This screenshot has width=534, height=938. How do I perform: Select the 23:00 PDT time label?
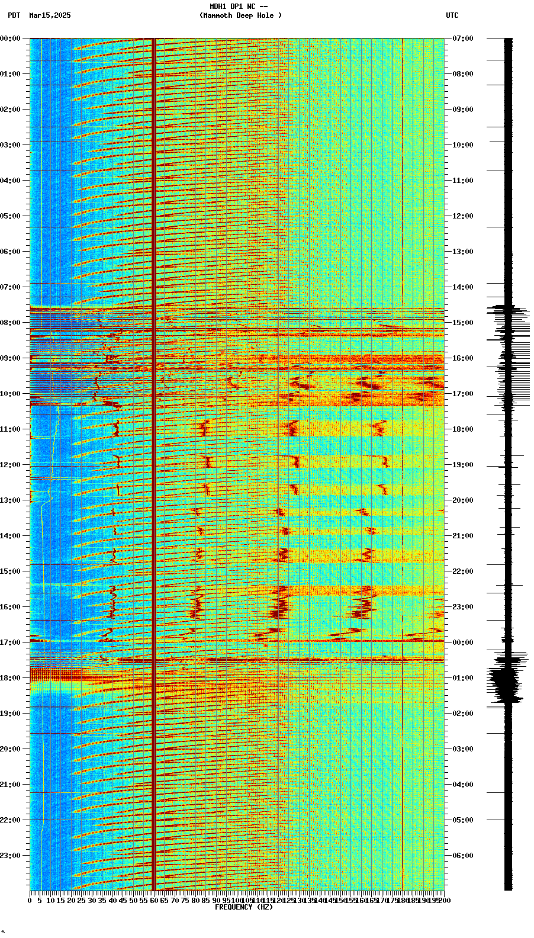[x=11, y=856]
